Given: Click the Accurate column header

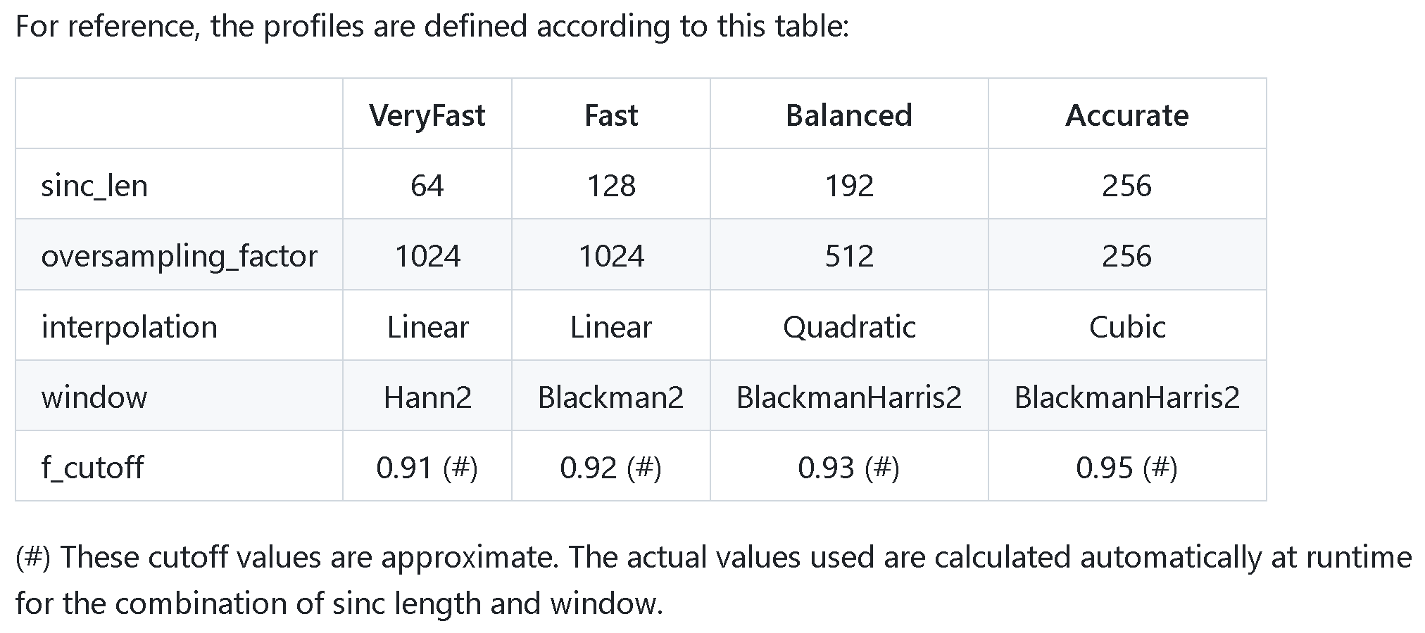Looking at the screenshot, I should (1126, 115).
